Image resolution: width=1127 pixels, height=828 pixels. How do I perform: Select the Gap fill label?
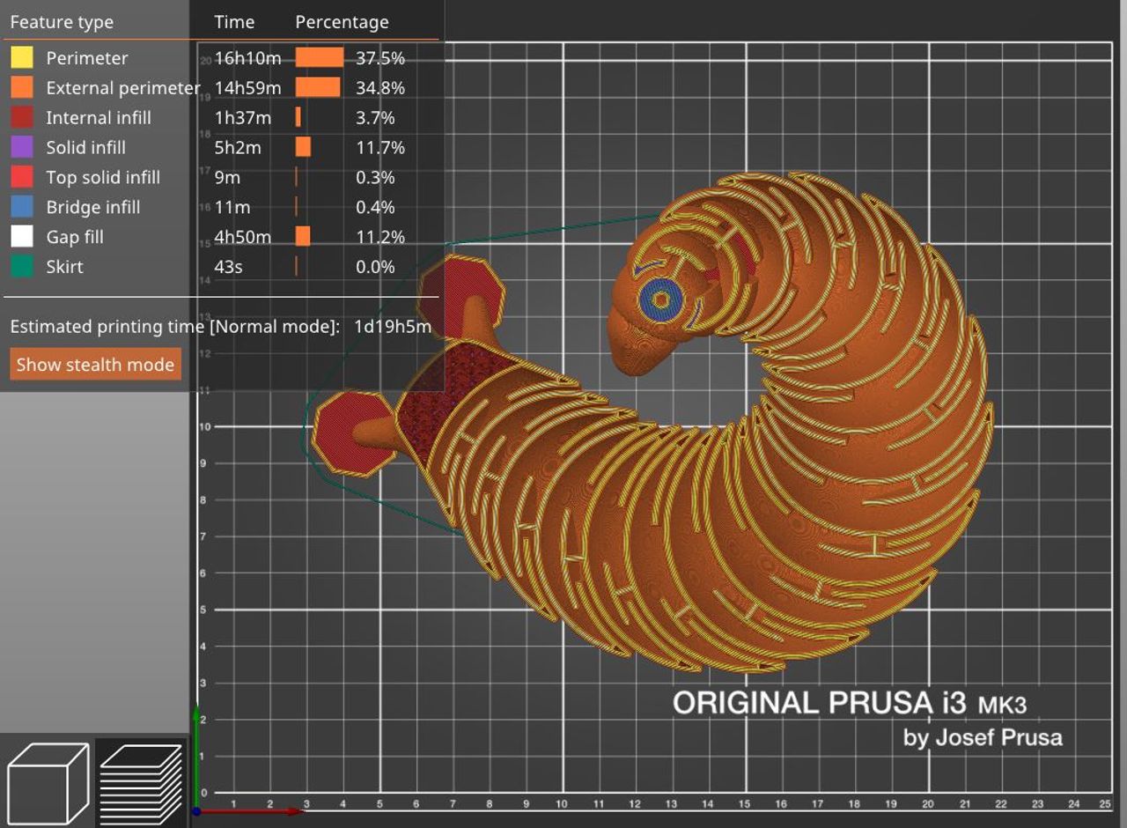click(75, 237)
